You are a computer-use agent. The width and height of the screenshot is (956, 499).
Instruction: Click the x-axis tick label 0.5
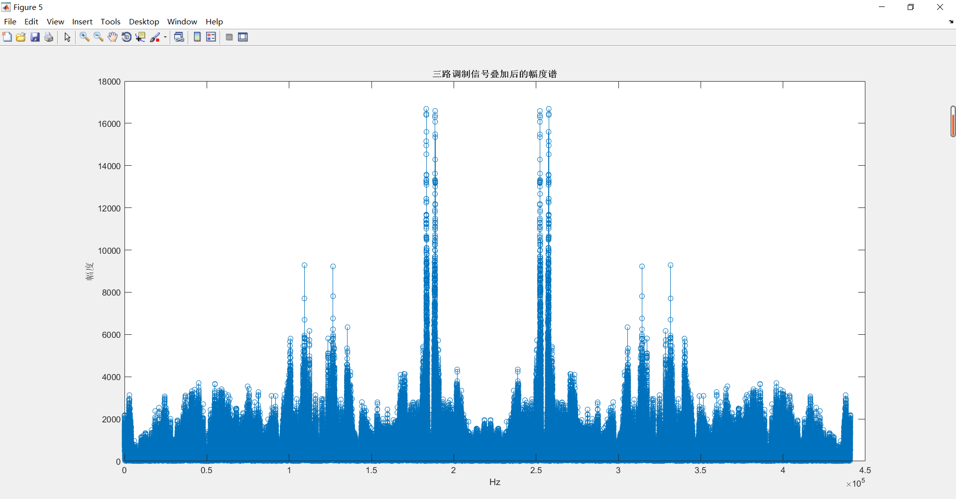click(x=207, y=470)
